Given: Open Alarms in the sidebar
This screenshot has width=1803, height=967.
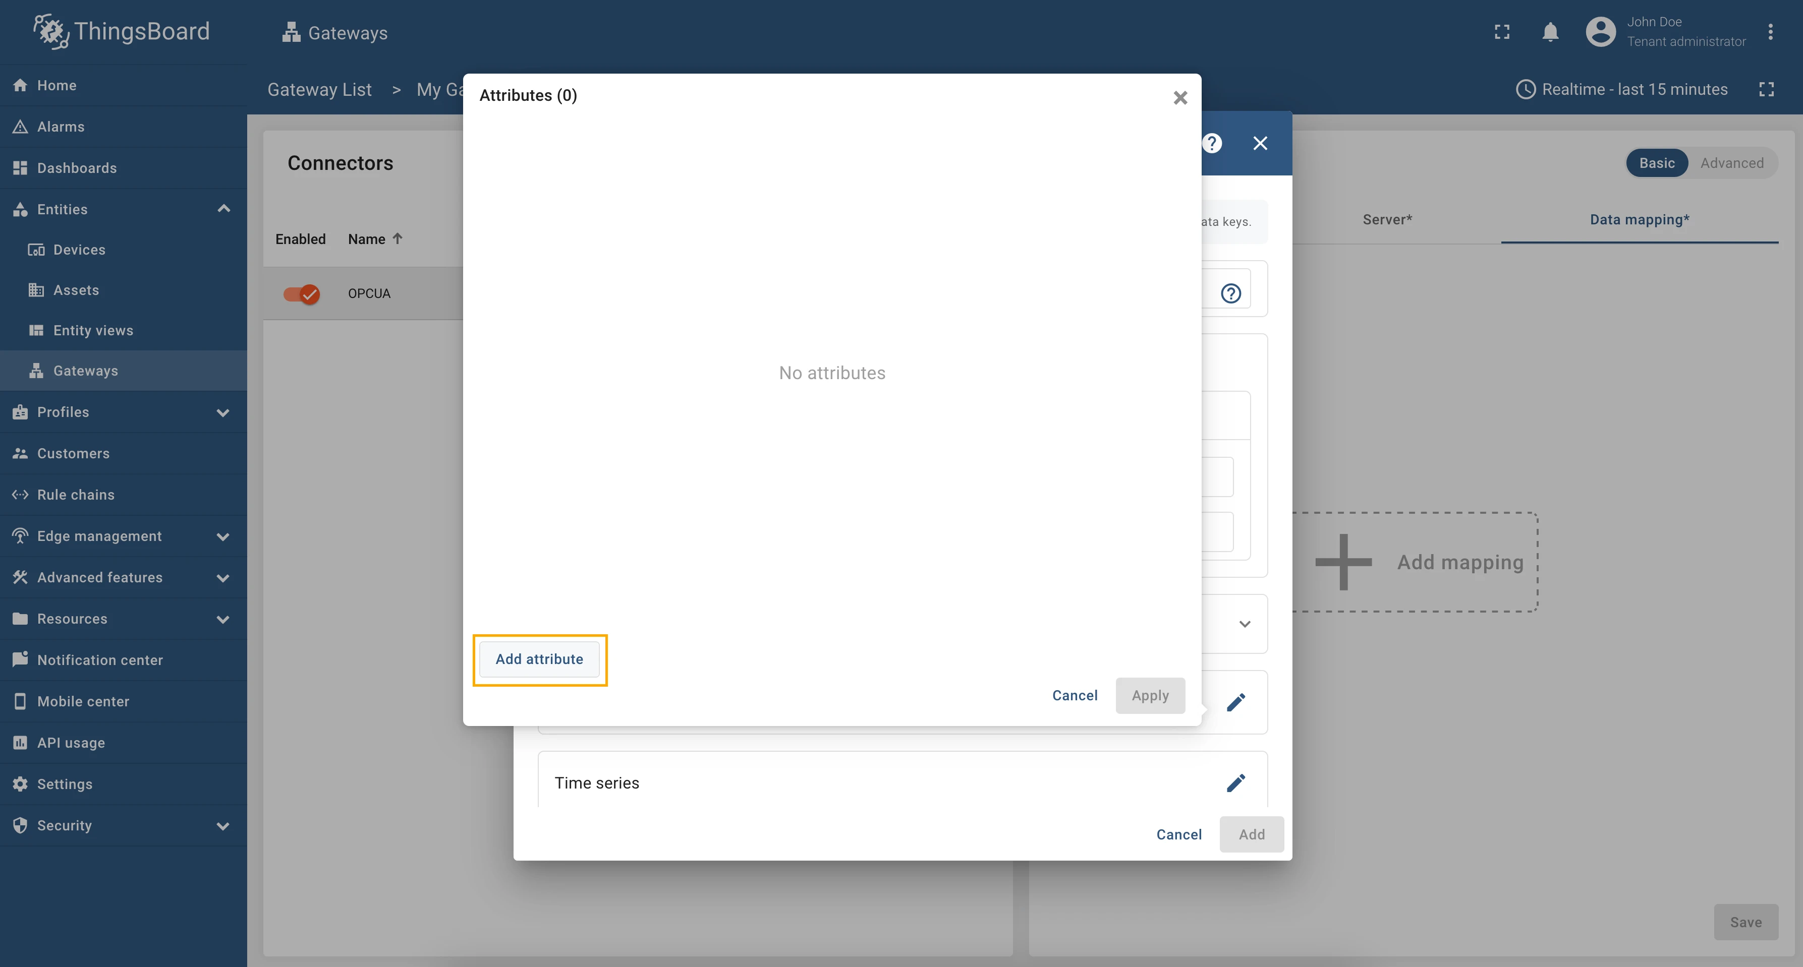Looking at the screenshot, I should coord(123,127).
